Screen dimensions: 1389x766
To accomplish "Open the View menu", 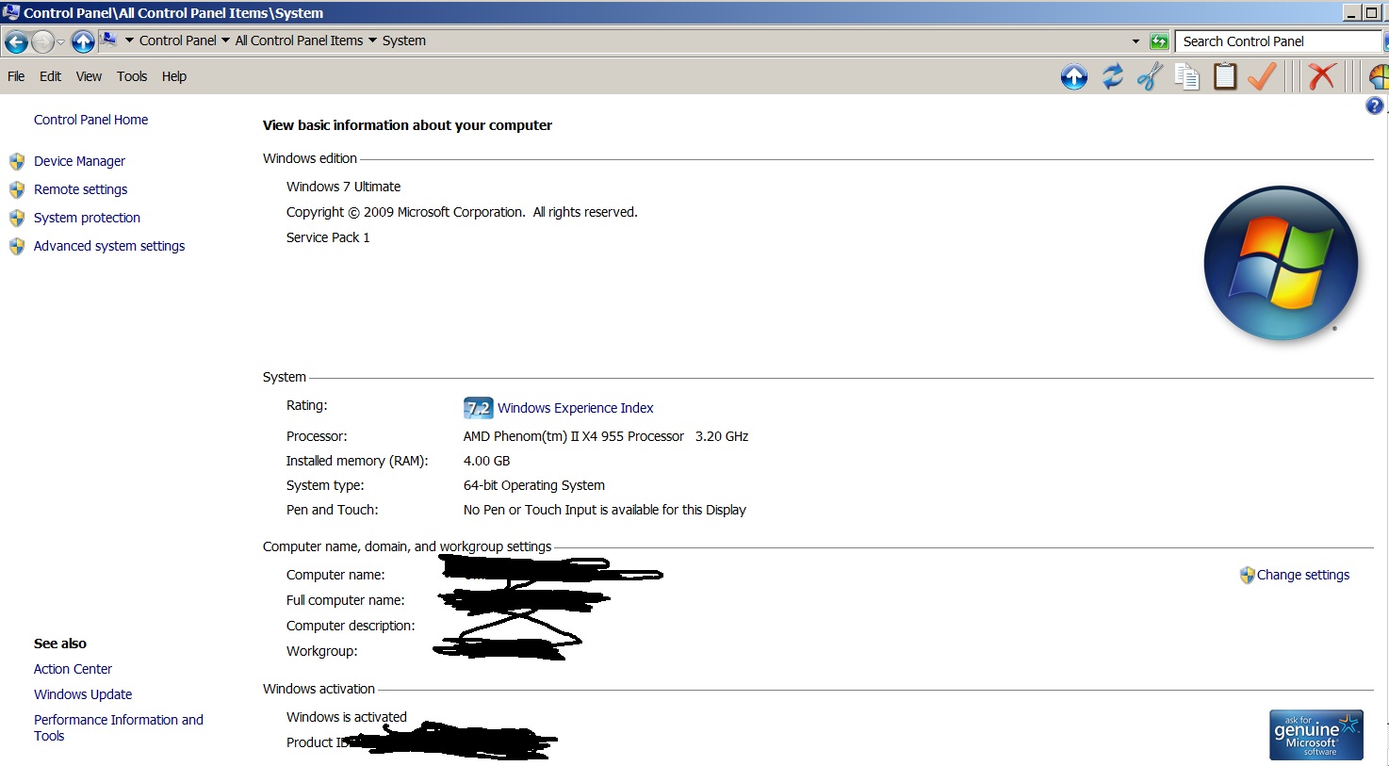I will pyautogui.click(x=89, y=76).
